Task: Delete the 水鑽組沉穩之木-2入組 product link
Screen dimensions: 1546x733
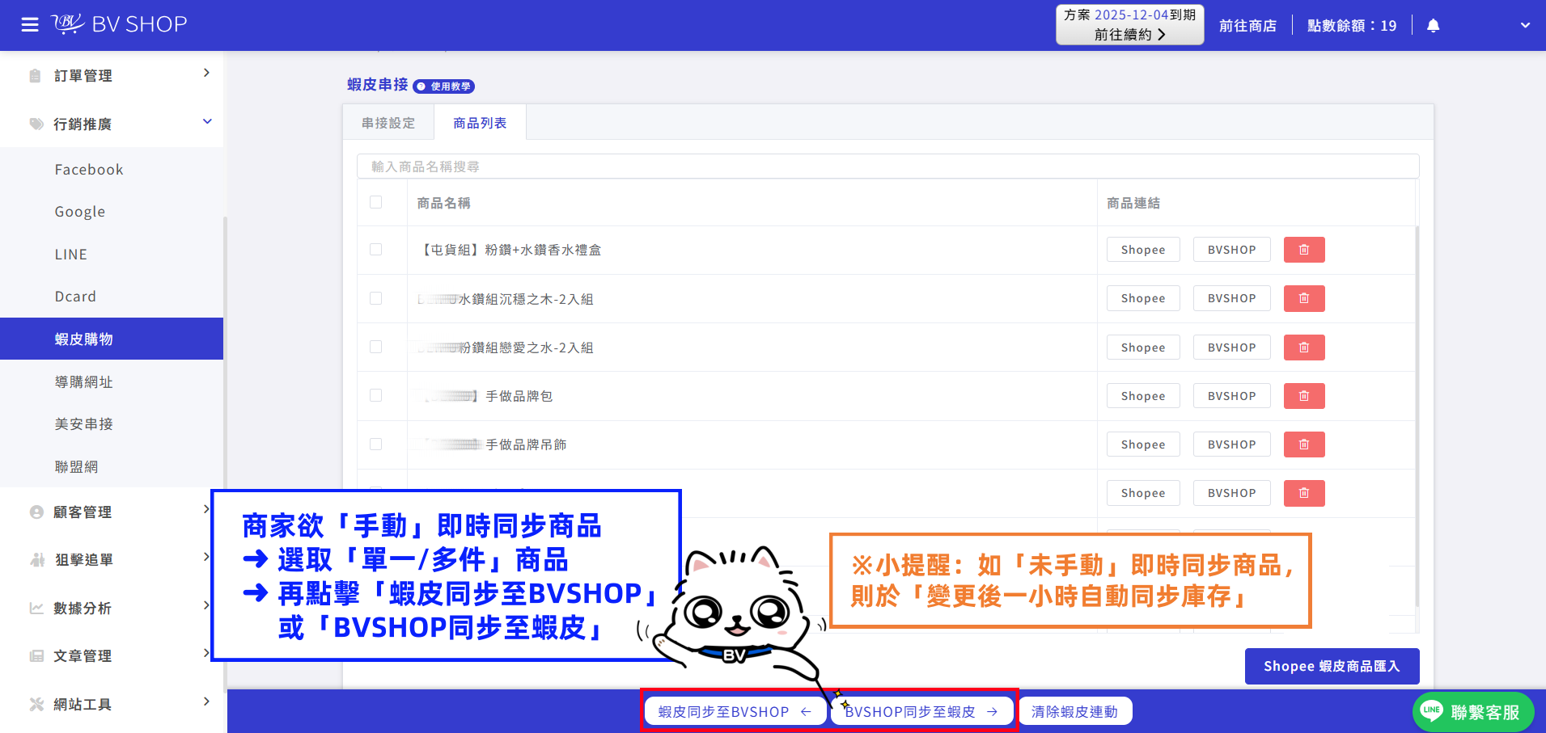Action: click(1304, 298)
